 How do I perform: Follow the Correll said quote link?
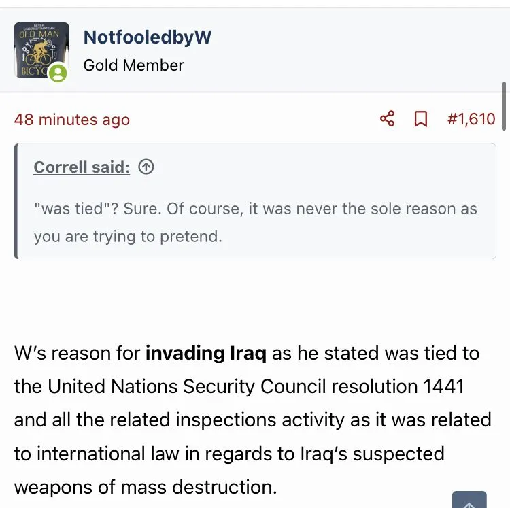(x=82, y=167)
